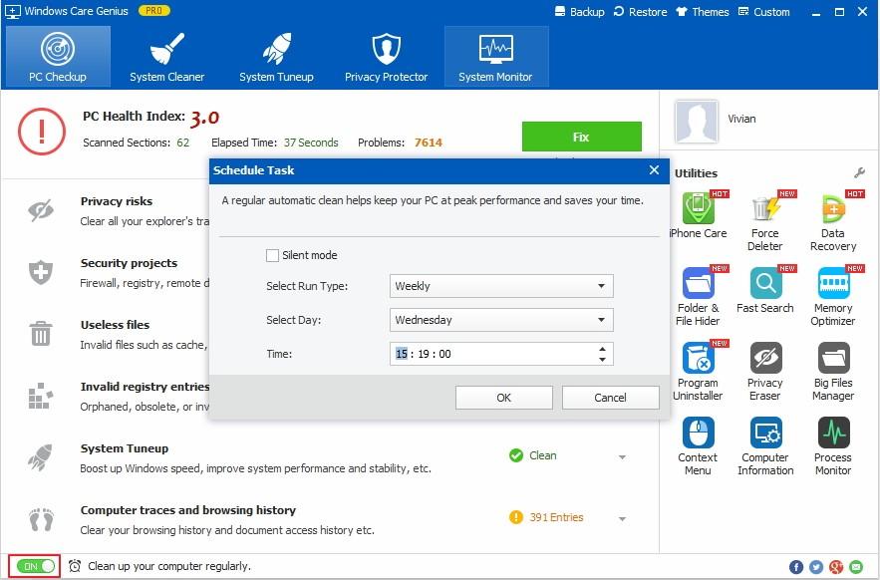Screen dimensions: 880x580
Task: Click the utilities wrench settings icon
Action: 859,173
